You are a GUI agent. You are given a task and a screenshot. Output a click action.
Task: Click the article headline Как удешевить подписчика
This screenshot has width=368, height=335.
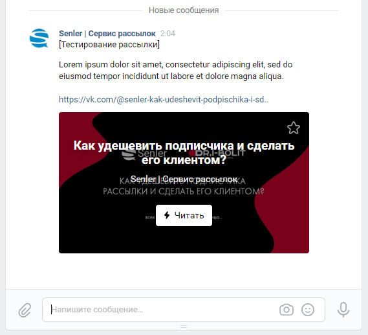[184, 152]
